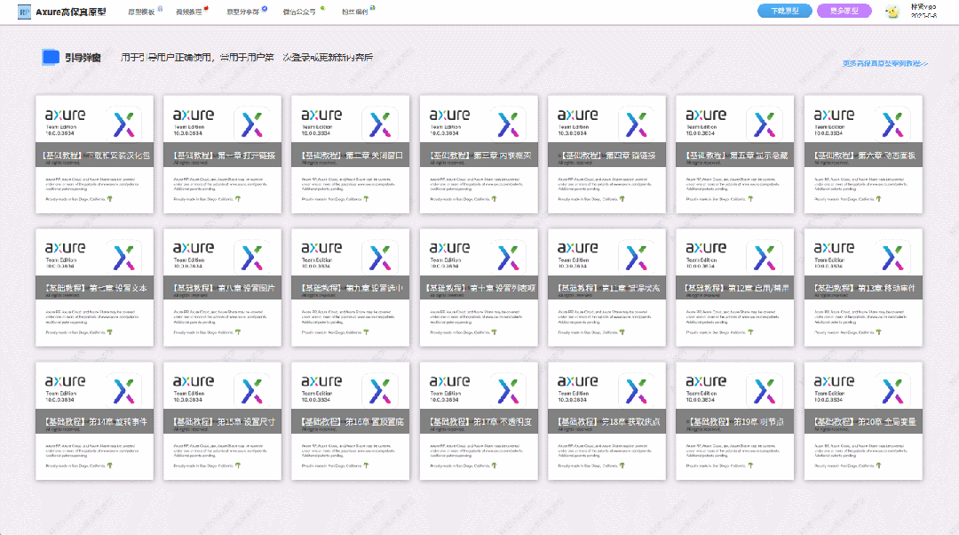
Task: Click the Axure X icon on 第七章 card
Action: (124, 257)
